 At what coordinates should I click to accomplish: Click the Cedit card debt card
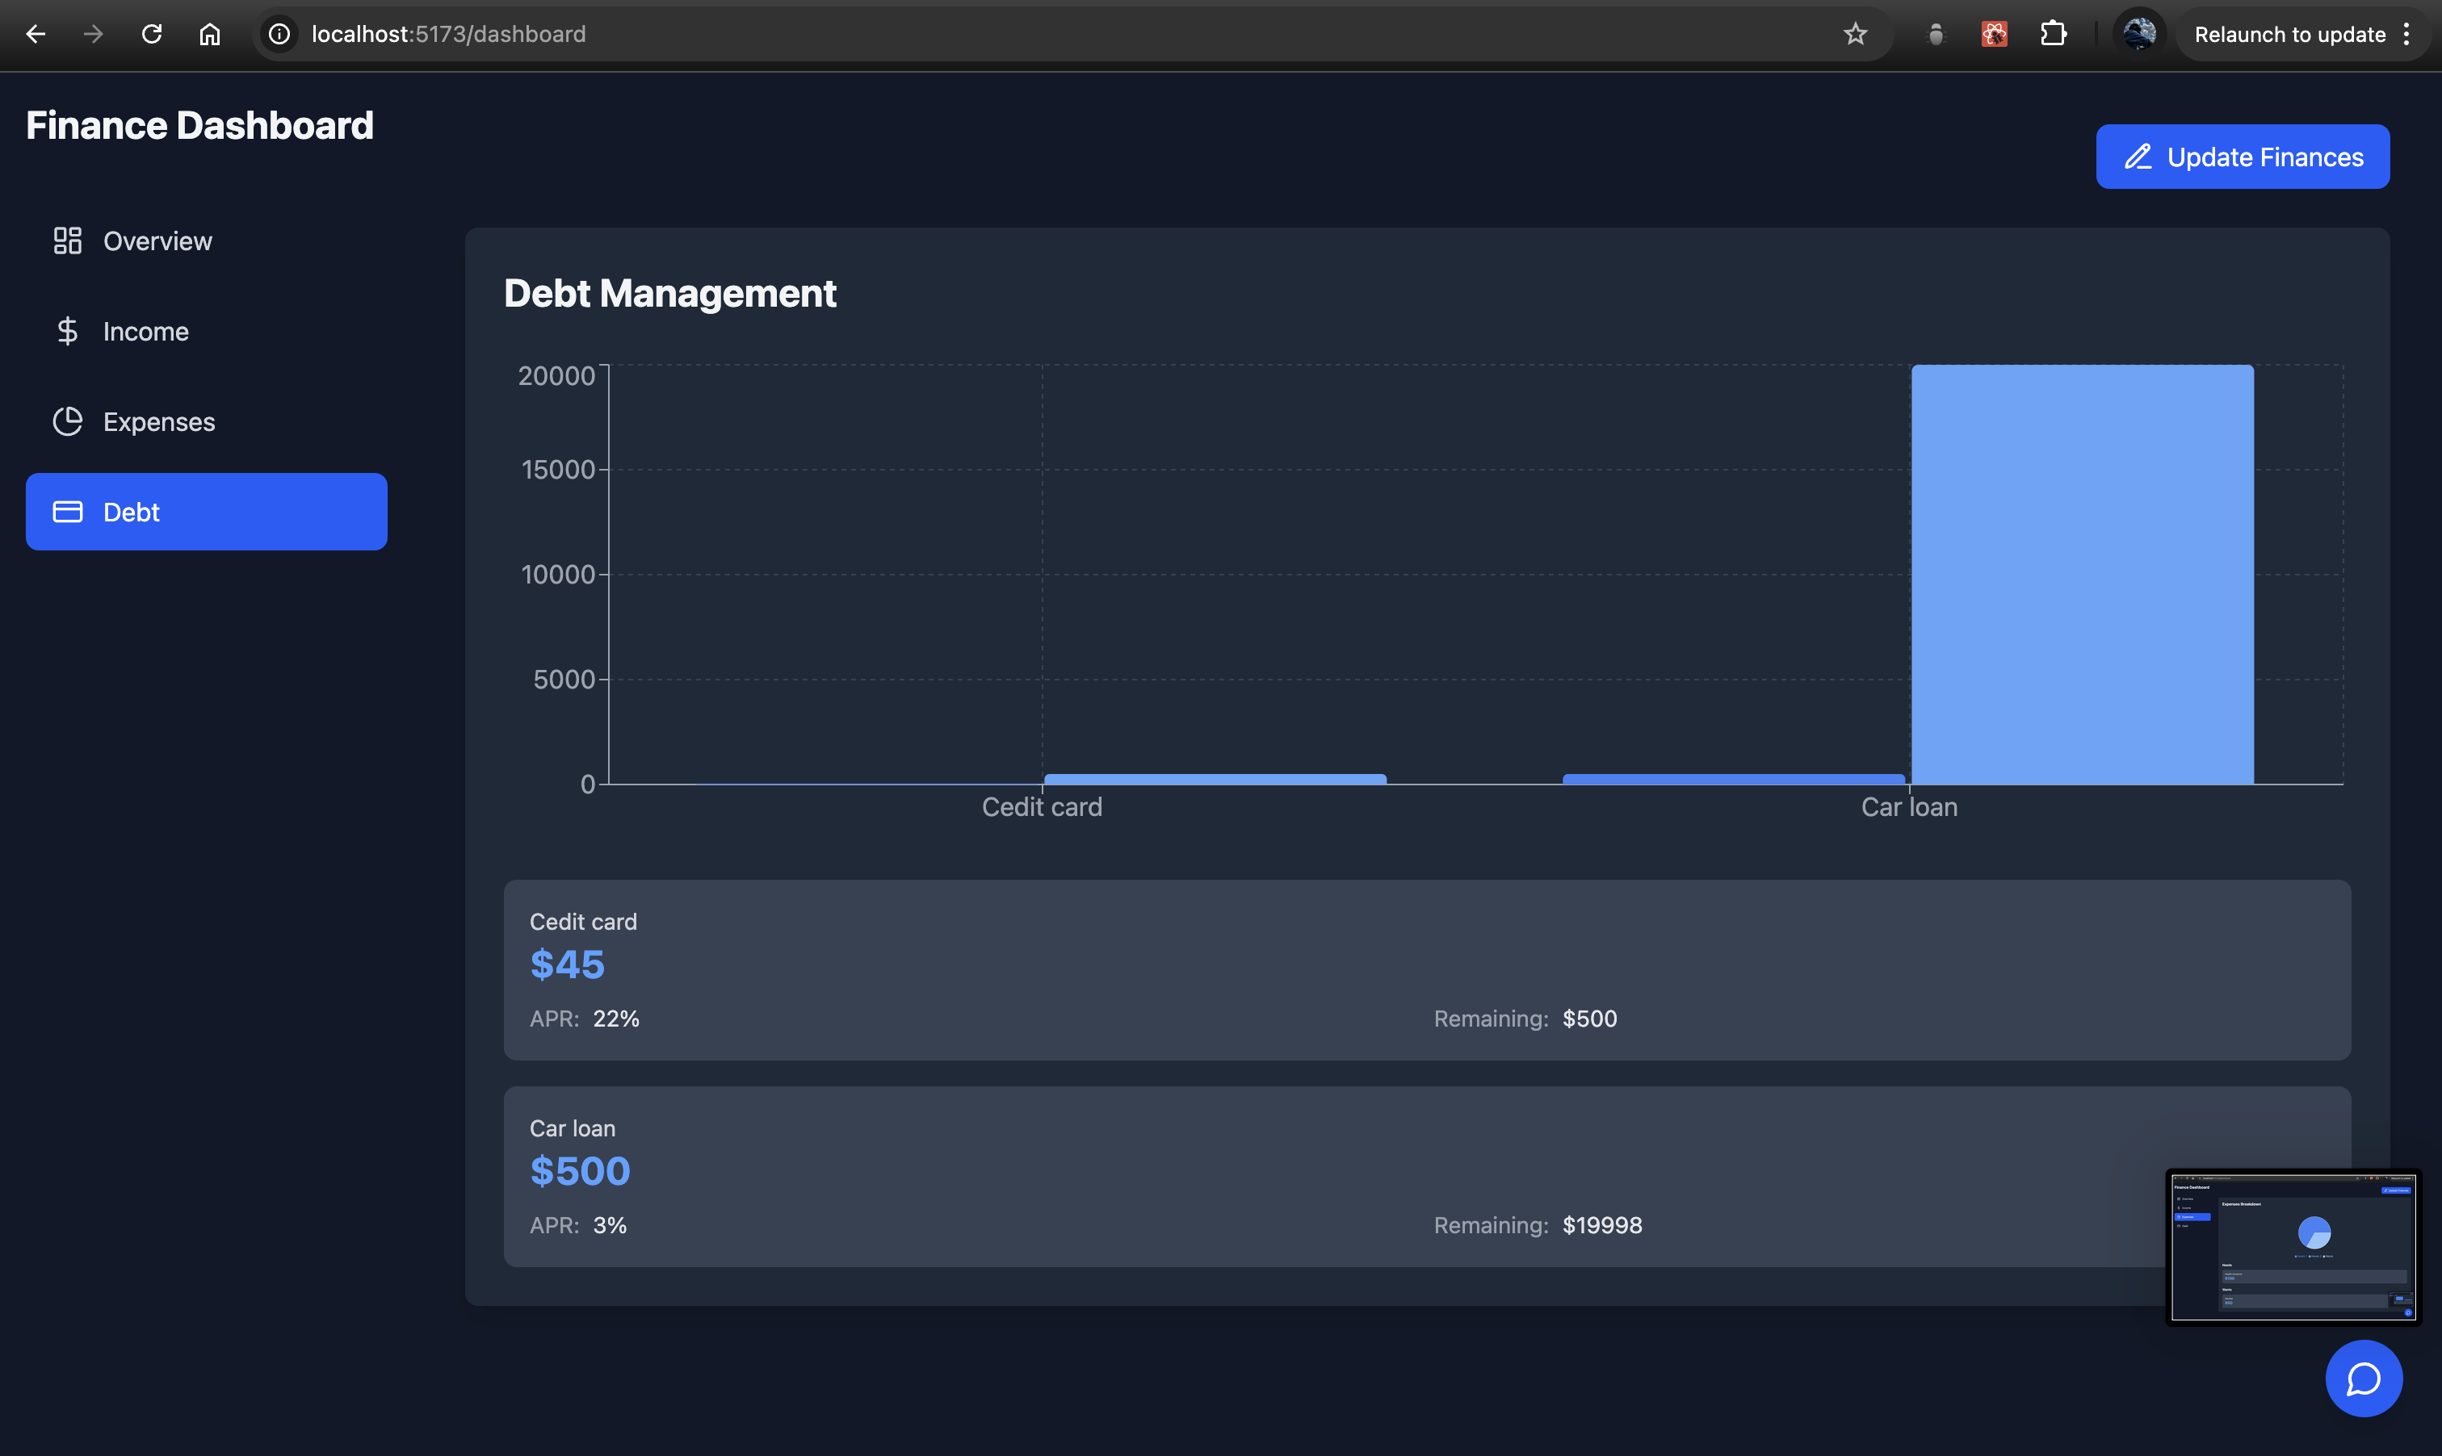point(1426,969)
